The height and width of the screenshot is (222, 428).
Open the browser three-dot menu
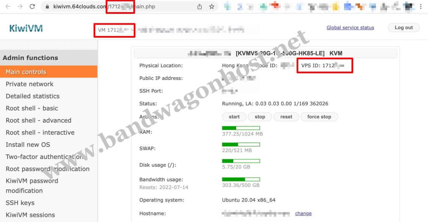[x=420, y=7]
